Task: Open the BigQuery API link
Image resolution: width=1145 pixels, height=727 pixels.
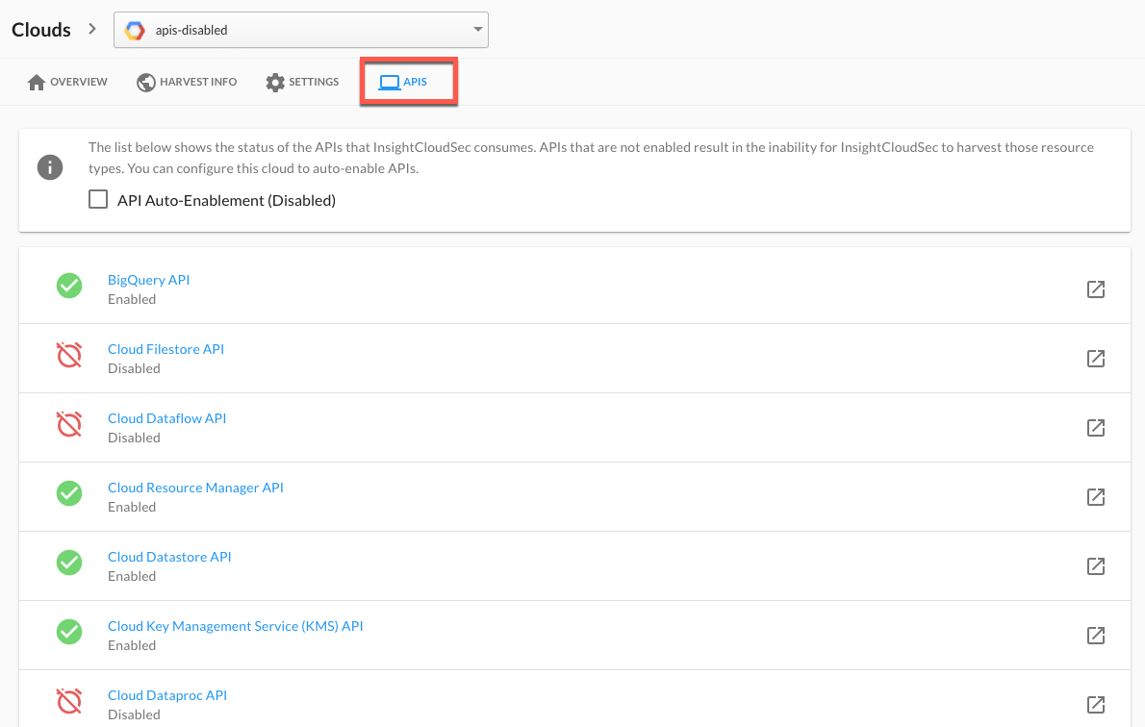Action: 149,280
